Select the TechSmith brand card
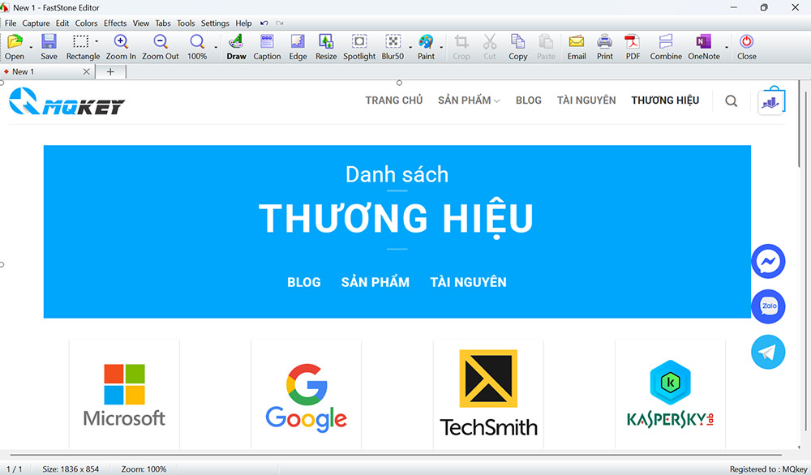 point(488,395)
